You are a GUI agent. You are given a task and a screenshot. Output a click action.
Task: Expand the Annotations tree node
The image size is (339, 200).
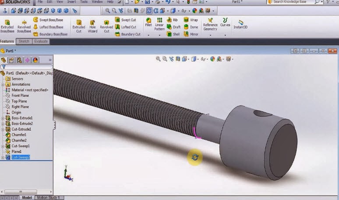[x=3, y=84]
